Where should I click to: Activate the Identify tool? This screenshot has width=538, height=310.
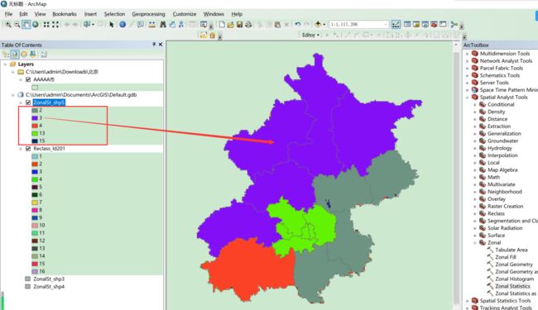[122, 25]
